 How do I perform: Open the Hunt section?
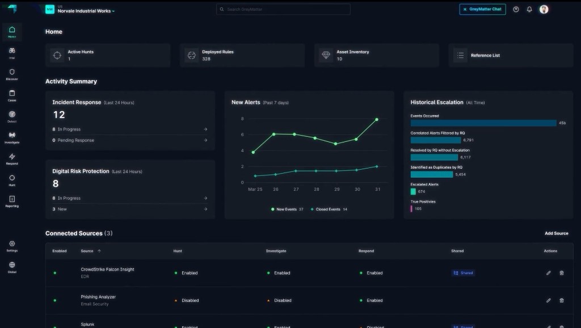pyautogui.click(x=12, y=180)
